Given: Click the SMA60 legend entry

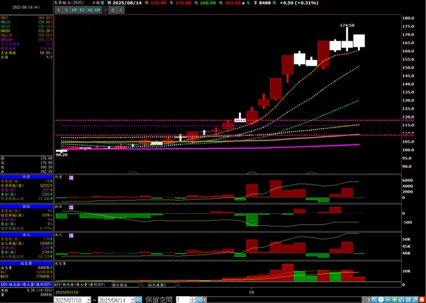Looking at the screenshot, I should coord(26,31).
